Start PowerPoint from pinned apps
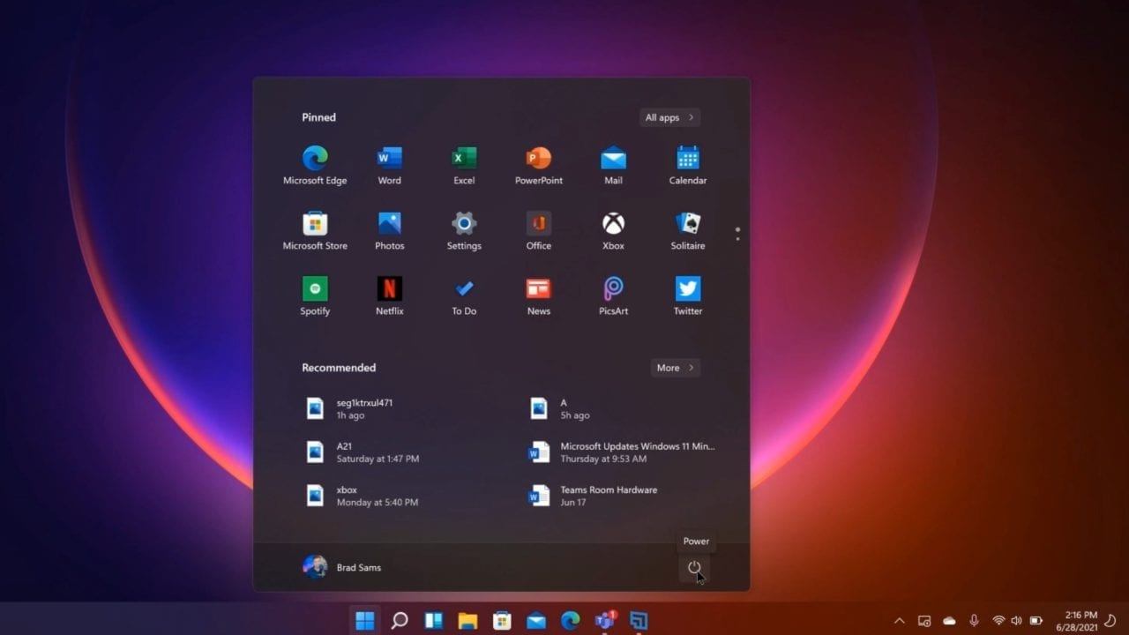 click(538, 165)
